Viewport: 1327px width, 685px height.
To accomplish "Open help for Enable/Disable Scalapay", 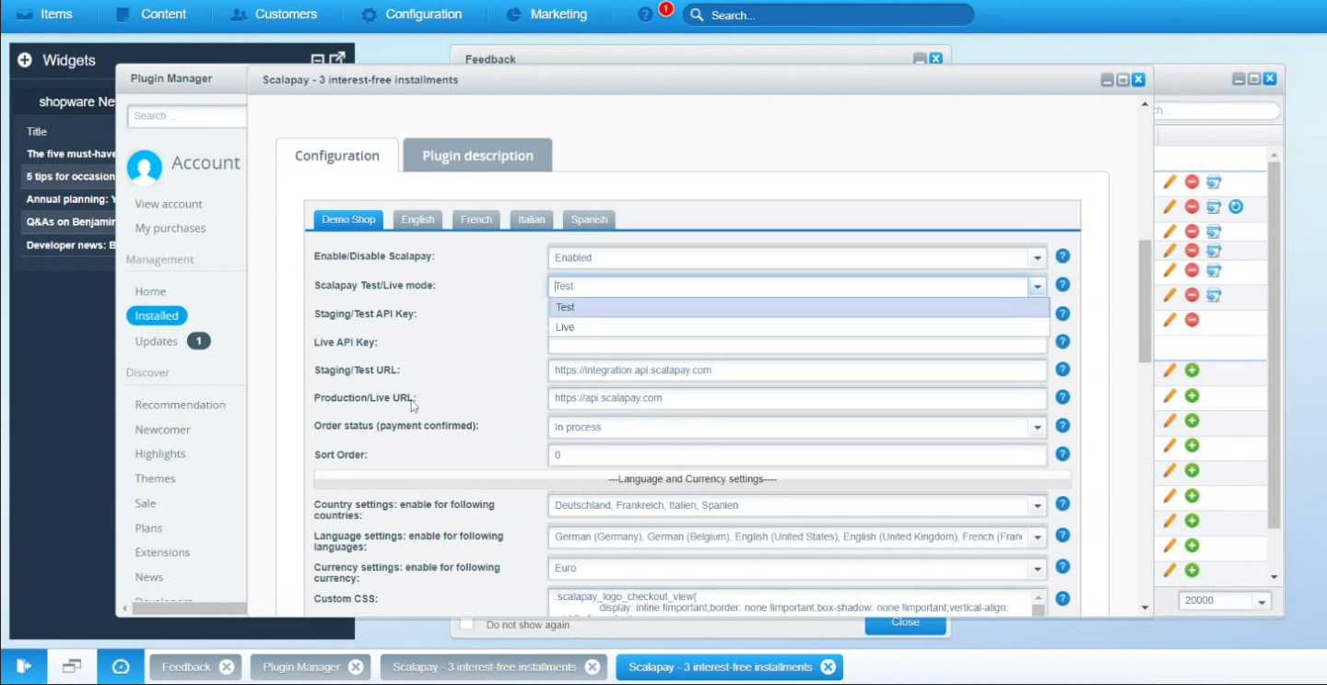I will 1063,256.
